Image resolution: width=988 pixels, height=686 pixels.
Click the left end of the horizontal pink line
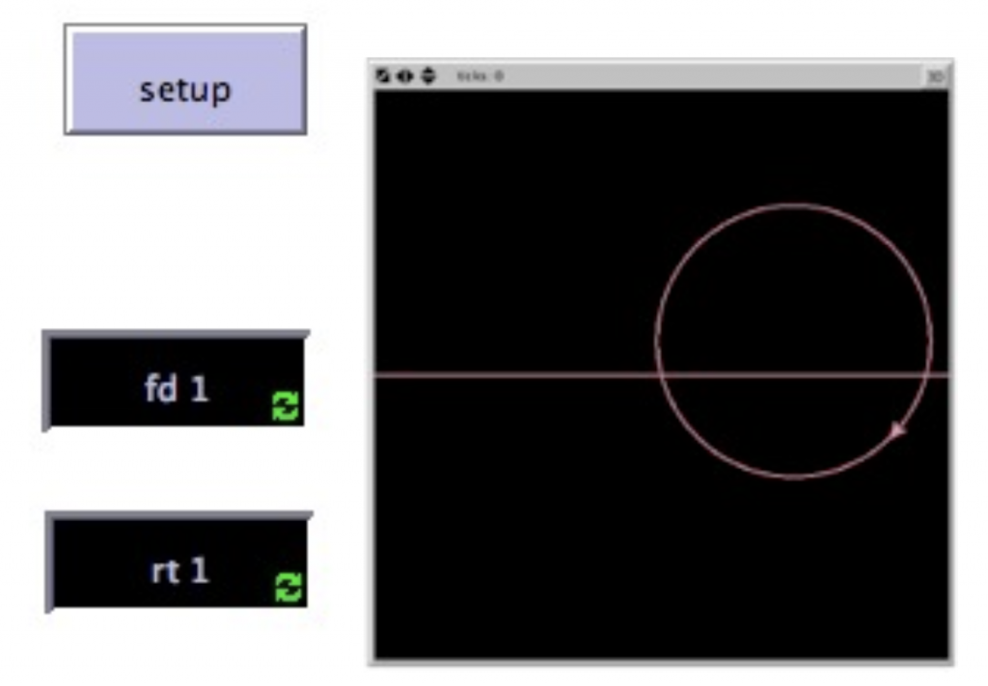click(380, 374)
